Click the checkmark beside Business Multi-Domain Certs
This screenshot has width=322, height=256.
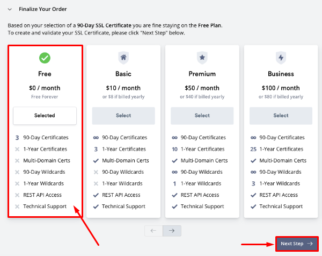pyautogui.click(x=253, y=161)
